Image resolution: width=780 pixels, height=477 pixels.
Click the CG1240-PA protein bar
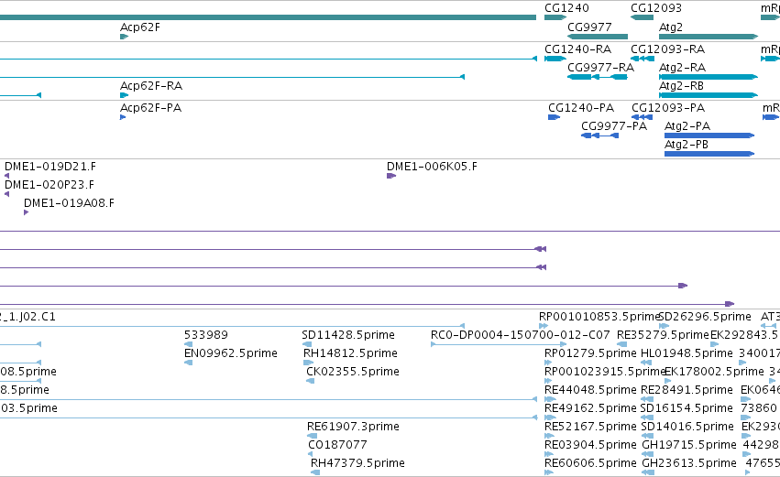[555, 117]
